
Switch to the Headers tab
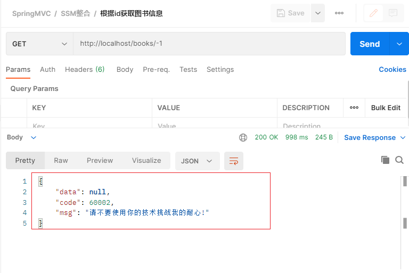click(x=84, y=69)
